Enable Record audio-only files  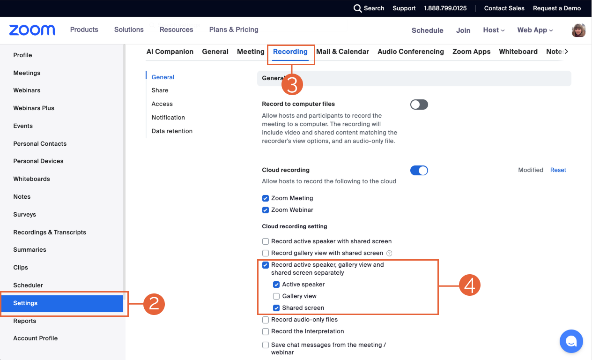click(266, 319)
